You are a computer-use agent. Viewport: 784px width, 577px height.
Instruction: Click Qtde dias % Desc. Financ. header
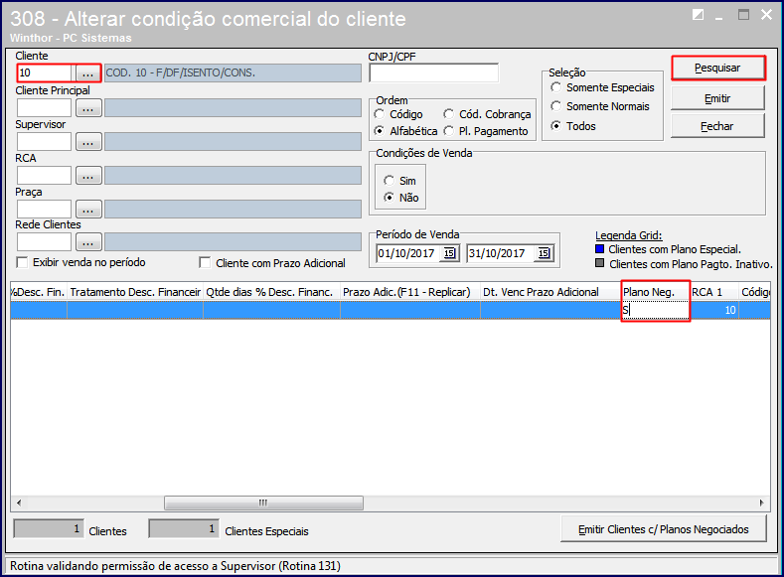click(x=271, y=292)
